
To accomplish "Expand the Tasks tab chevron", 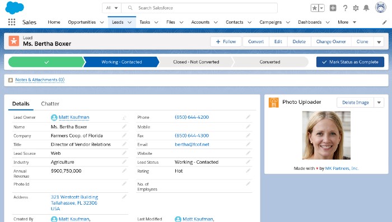I will pos(156,22).
